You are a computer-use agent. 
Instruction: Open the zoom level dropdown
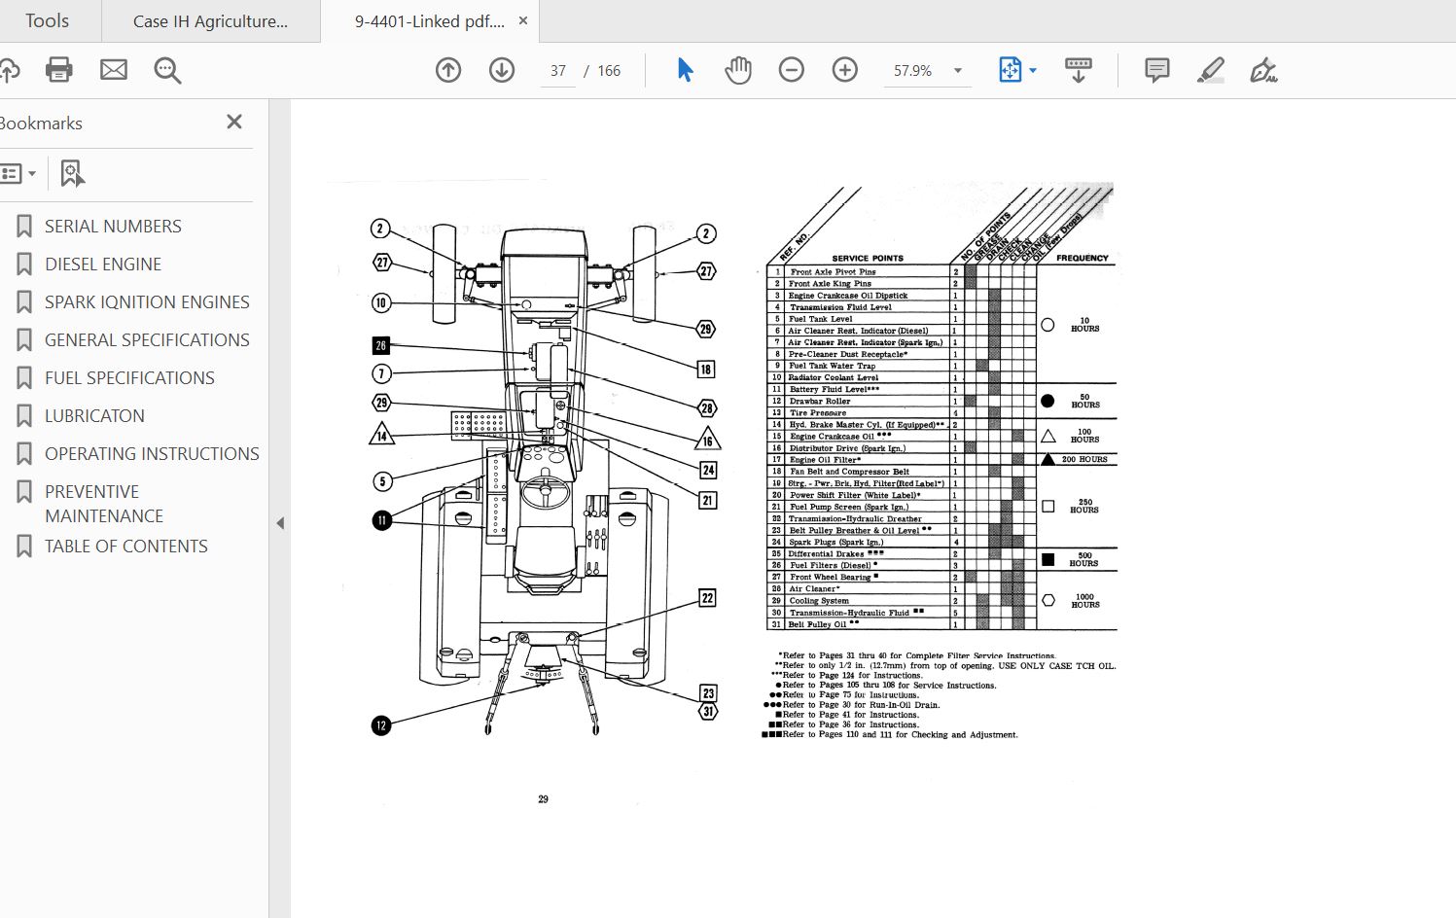(958, 71)
